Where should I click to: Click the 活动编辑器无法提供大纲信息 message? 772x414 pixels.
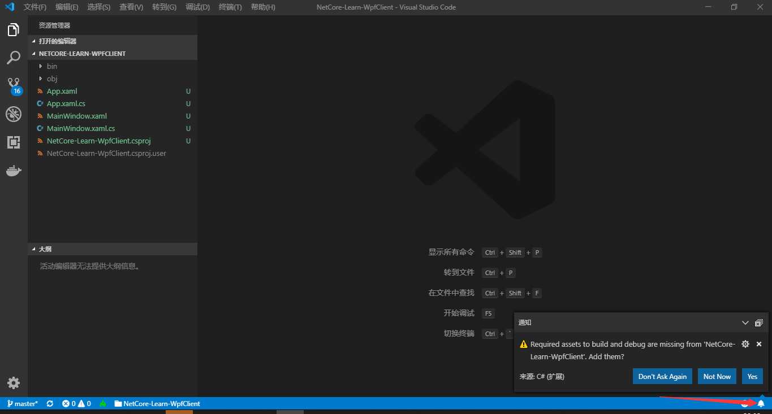[x=89, y=266]
